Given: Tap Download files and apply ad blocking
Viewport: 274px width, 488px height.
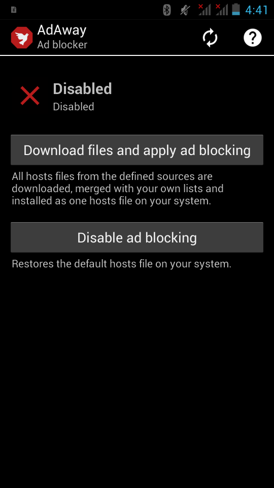Looking at the screenshot, I should point(137,150).
